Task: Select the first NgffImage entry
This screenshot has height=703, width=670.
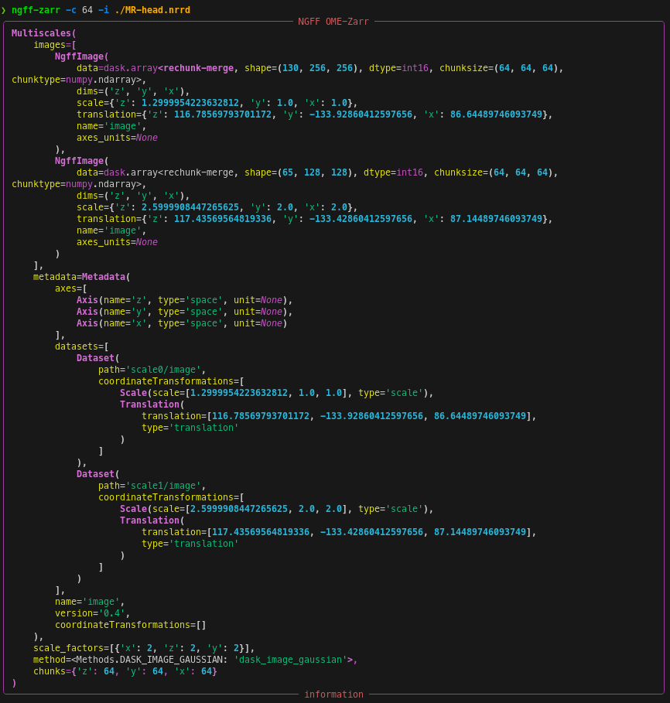Action: (80, 56)
